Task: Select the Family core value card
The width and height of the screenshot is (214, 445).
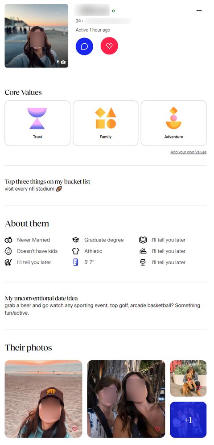Action: click(x=106, y=123)
